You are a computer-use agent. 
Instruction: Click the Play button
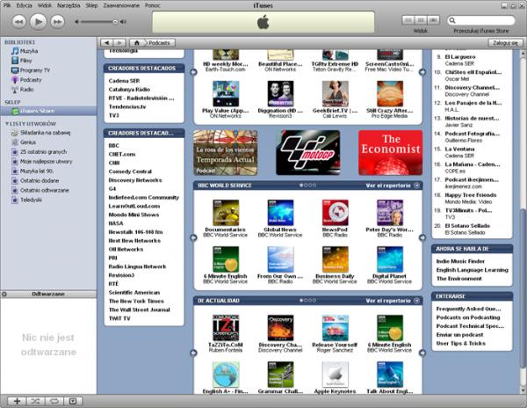(38, 22)
